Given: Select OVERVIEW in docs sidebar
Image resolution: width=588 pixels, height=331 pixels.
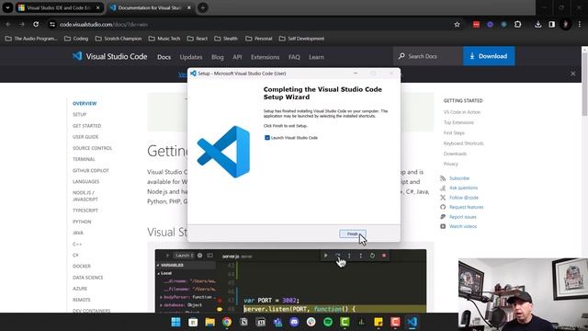Looking at the screenshot, I should click(85, 103).
